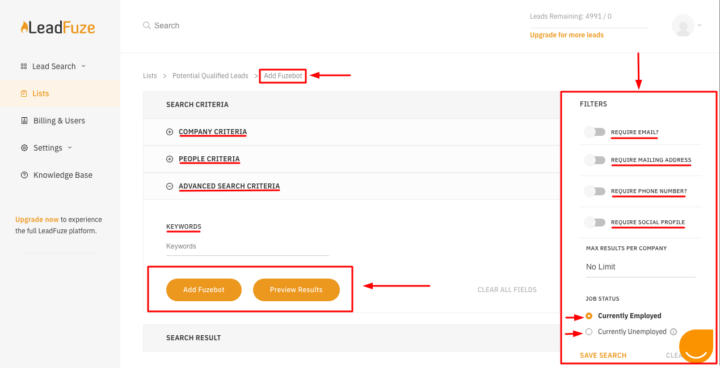Viewport: 720px width, 368px height.
Task: Click Save Search link
Action: (603, 356)
